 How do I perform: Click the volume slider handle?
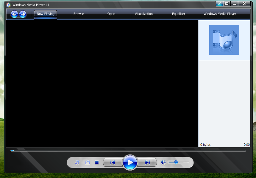point(176,162)
